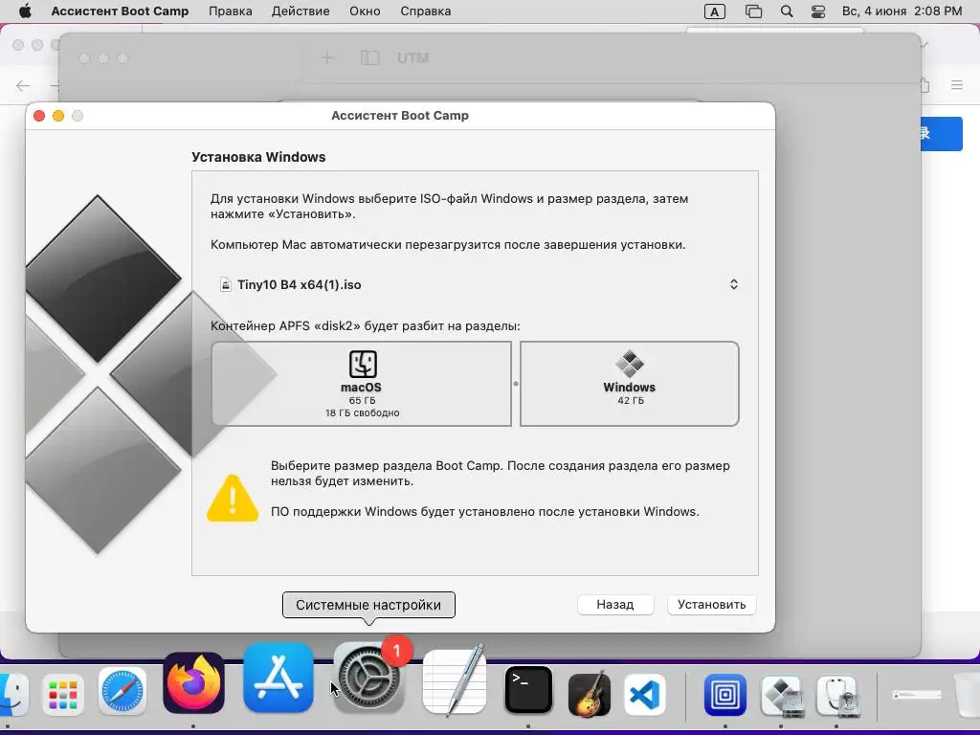Click the Контейнер APFS «disk2» label

point(365,325)
